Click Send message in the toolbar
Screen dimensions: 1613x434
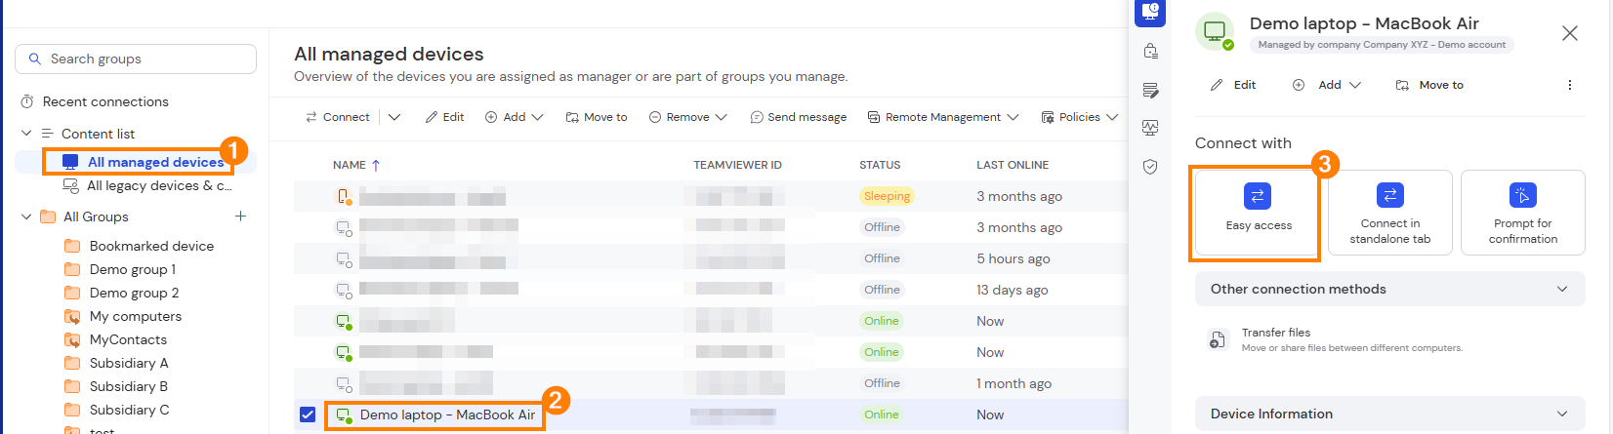[x=799, y=117]
